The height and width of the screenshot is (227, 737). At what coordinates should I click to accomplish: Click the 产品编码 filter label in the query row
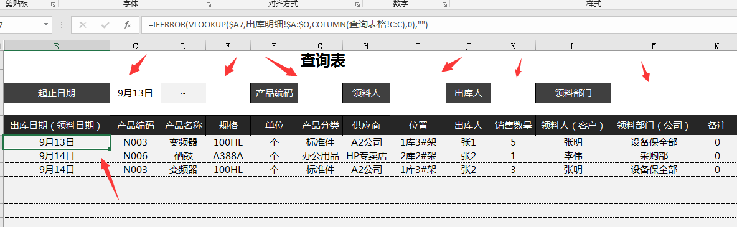pos(275,93)
